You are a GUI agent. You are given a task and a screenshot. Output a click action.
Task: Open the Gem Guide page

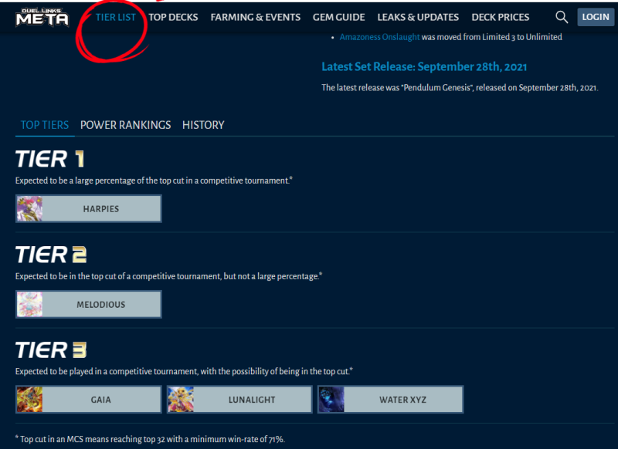pyautogui.click(x=338, y=17)
